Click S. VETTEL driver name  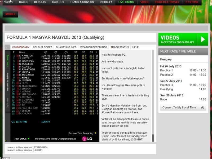click(x=25, y=58)
